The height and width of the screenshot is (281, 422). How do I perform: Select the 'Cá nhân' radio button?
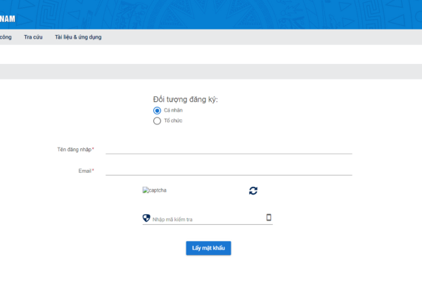[x=157, y=110]
